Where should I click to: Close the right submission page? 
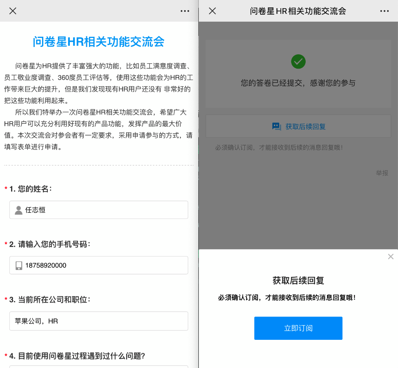tap(212, 11)
